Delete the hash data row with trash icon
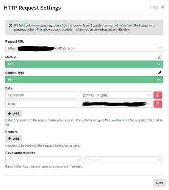The image size is (169, 190). 158,104
